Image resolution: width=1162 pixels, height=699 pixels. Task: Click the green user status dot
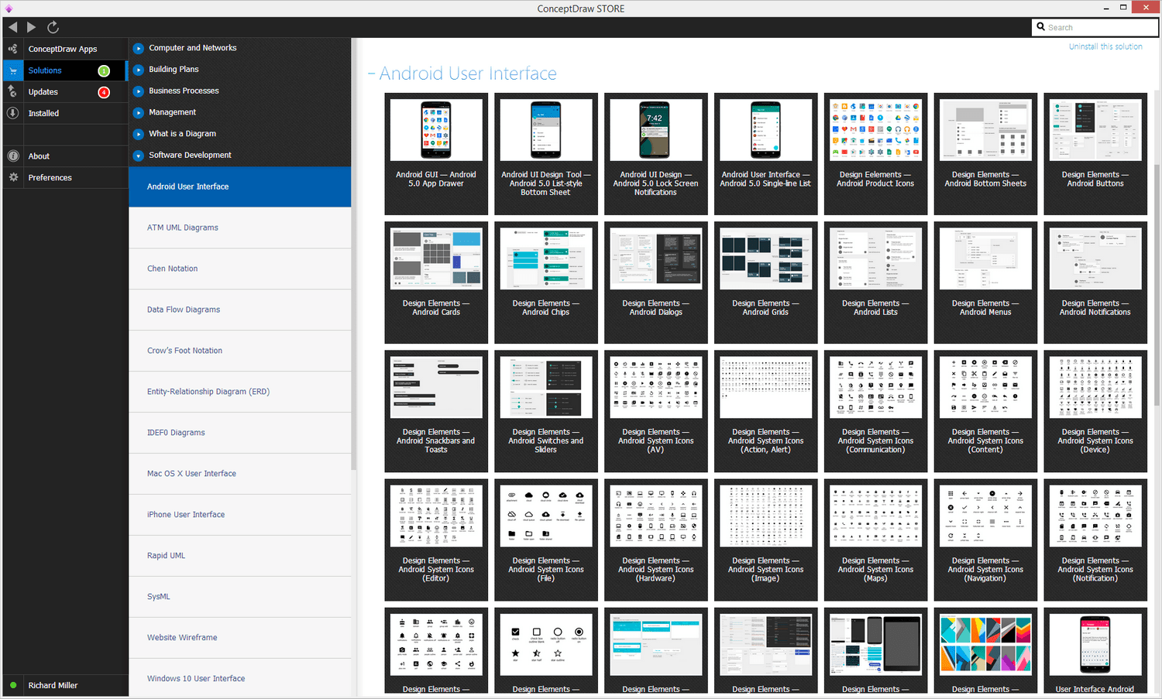coord(13,685)
